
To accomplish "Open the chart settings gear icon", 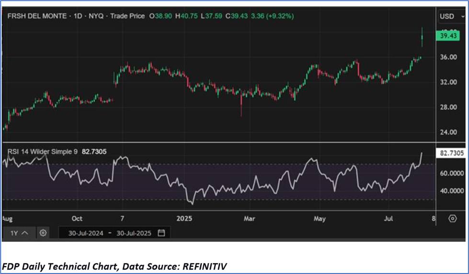I will click(x=43, y=233).
